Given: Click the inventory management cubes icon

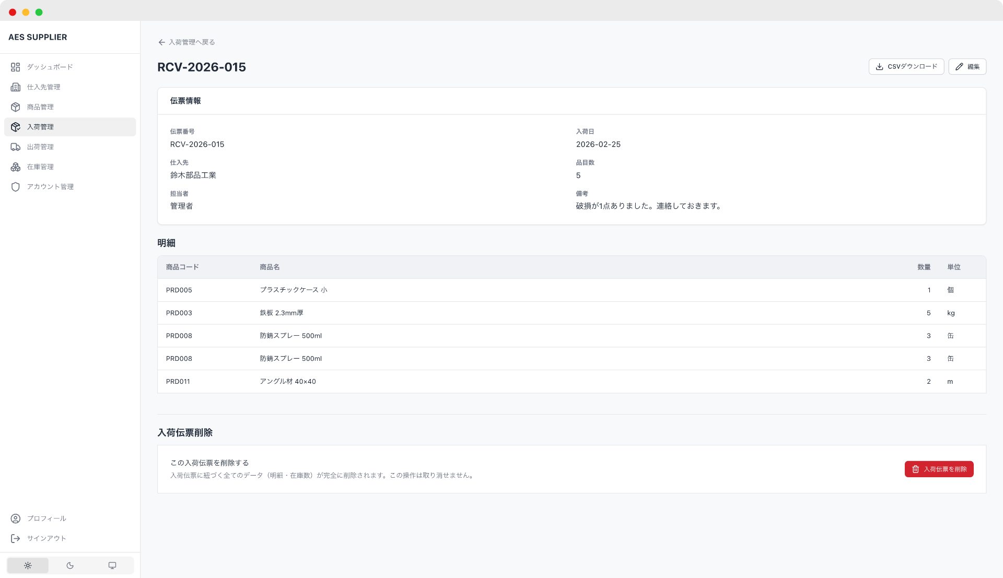Looking at the screenshot, I should (16, 167).
